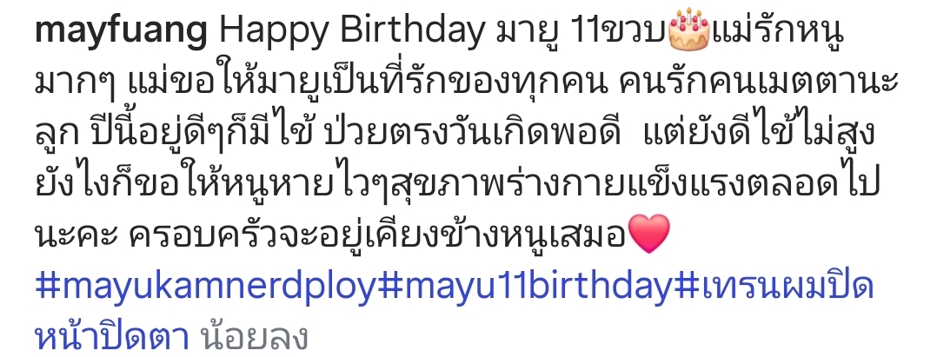
Task: Open the #เทรนผมปิด hashtag
Action: click(774, 287)
